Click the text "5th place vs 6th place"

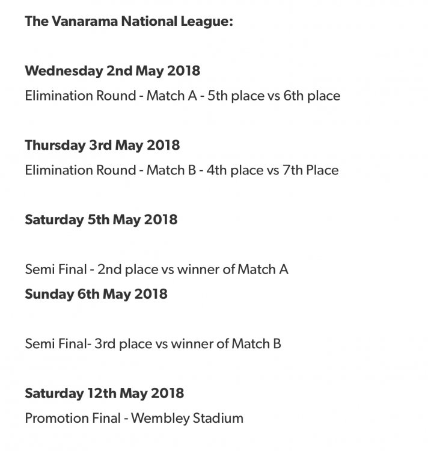click(x=274, y=96)
